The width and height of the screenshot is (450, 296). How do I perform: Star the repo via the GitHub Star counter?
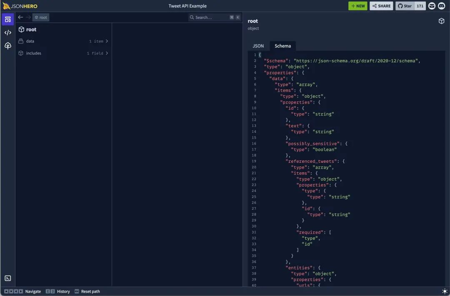pyautogui.click(x=404, y=6)
